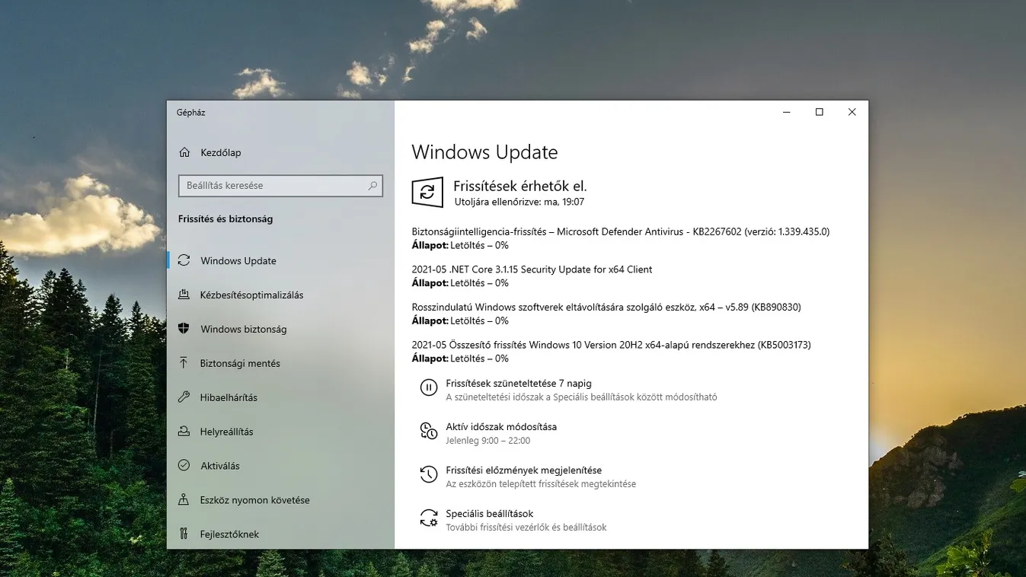1026x577 pixels.
Task: Click the Eszköz nyomon követése icon
Action: pos(184,500)
